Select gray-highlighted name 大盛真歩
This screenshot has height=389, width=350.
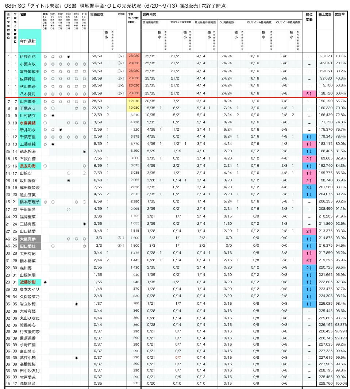point(30,239)
